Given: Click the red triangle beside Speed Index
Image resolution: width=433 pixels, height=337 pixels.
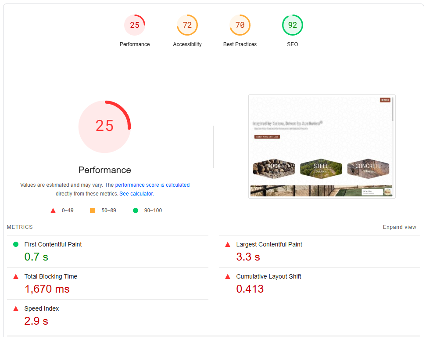Looking at the screenshot, I should pyautogui.click(x=16, y=308).
